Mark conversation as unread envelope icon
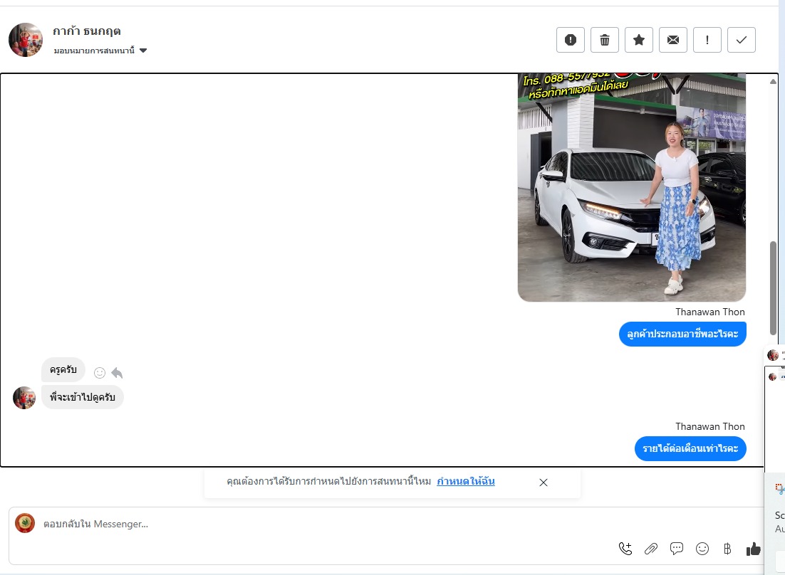 [673, 40]
